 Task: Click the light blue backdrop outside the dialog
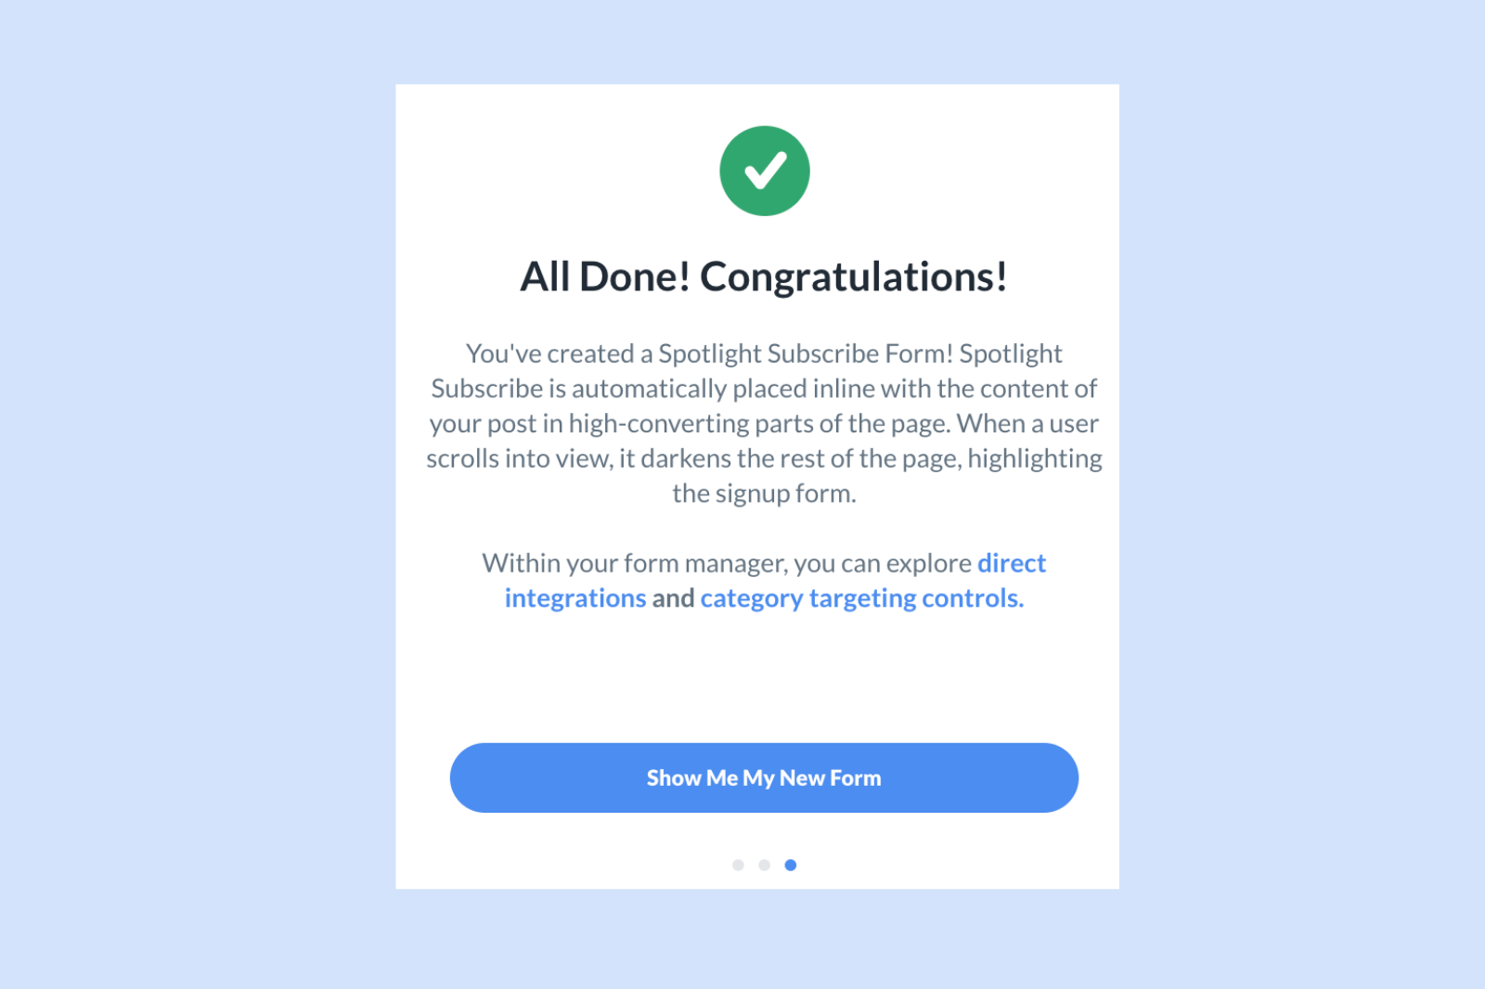pos(186,464)
